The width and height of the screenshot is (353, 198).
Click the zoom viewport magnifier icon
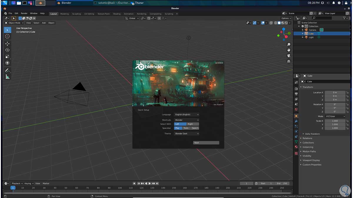pyautogui.click(x=289, y=44)
